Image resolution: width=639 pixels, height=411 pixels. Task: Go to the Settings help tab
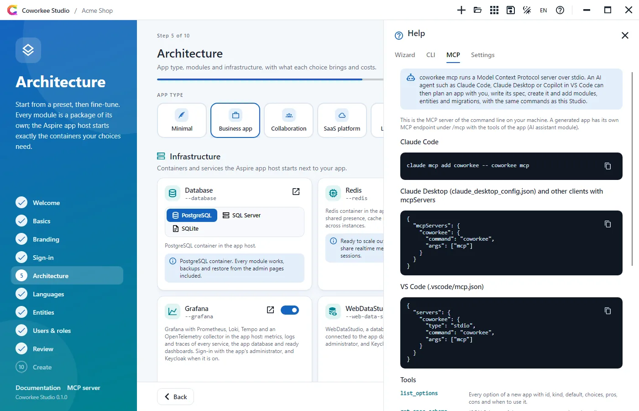point(483,55)
